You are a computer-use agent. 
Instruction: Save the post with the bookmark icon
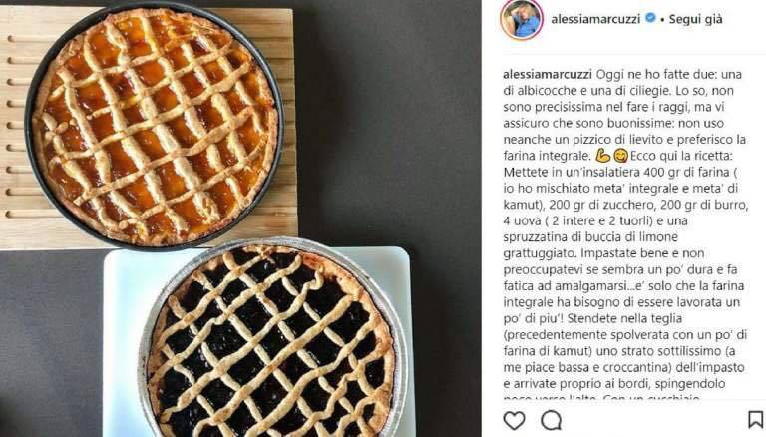(x=755, y=419)
